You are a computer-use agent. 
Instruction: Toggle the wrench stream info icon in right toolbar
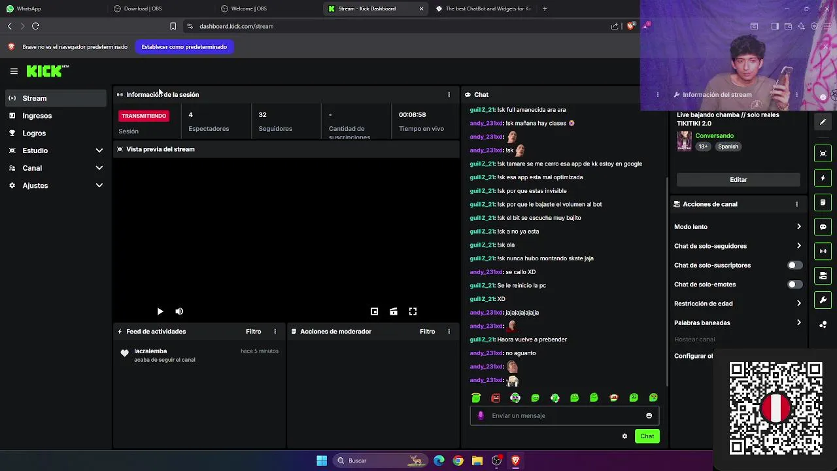click(x=823, y=300)
